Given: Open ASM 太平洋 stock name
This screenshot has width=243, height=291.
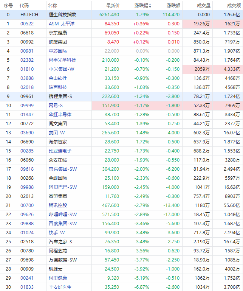Looking at the screenshot, I should [62, 24].
